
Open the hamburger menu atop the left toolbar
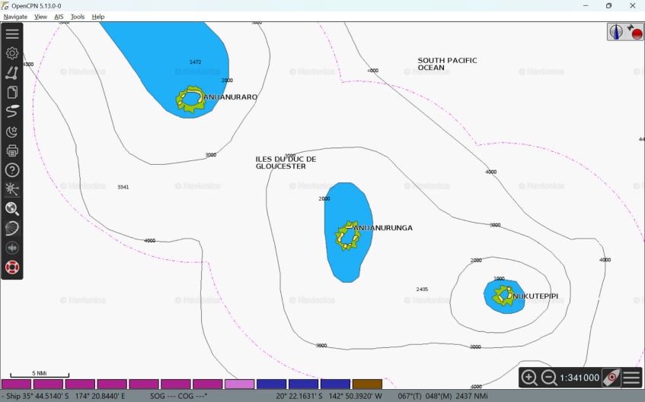tap(12, 34)
